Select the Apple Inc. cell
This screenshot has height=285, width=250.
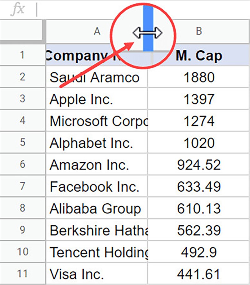(x=97, y=99)
